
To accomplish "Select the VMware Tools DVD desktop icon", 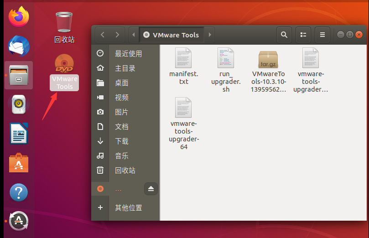I will [x=64, y=72].
